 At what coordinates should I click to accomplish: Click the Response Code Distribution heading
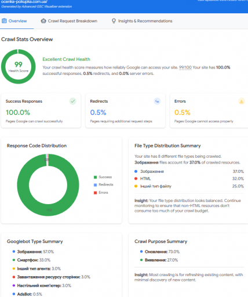[x=37, y=146]
